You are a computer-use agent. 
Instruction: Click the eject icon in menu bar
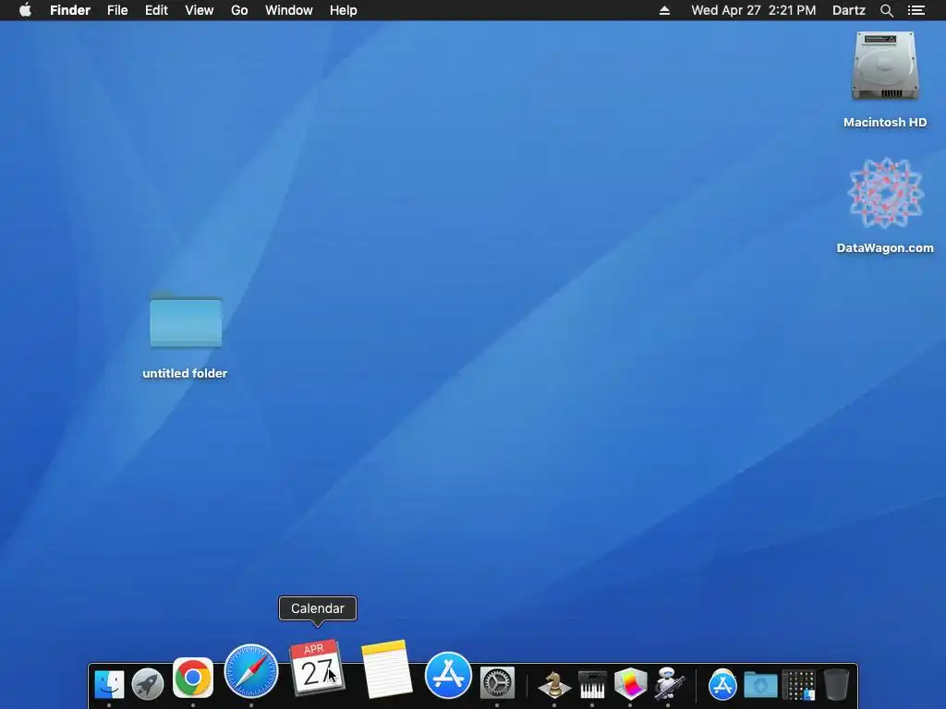(x=664, y=10)
